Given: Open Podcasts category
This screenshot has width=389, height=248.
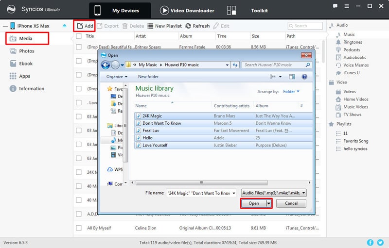Looking at the screenshot, I should pyautogui.click(x=351, y=50).
